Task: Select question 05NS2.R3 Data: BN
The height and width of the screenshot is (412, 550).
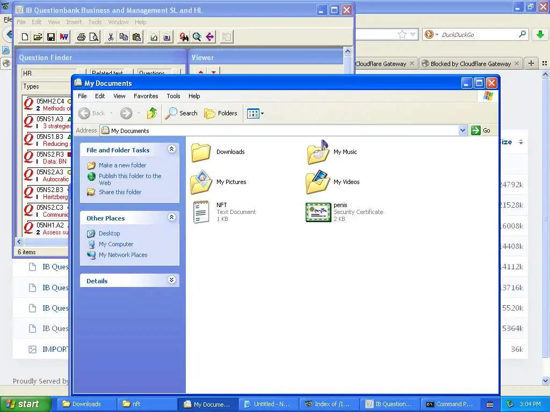Action: click(x=47, y=158)
